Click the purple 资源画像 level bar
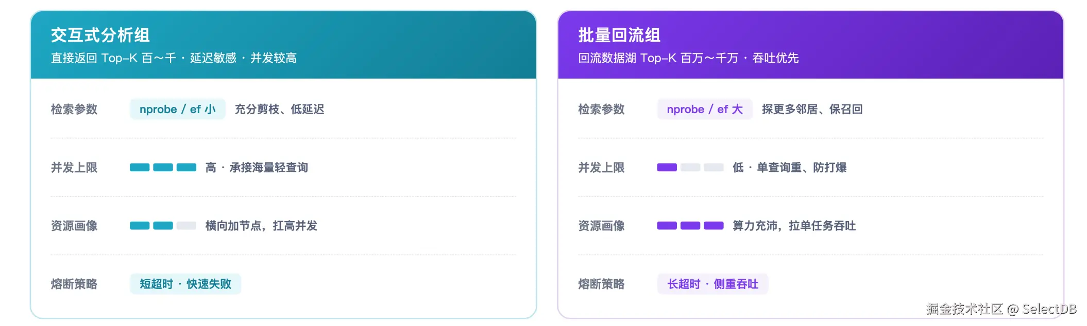 (690, 225)
